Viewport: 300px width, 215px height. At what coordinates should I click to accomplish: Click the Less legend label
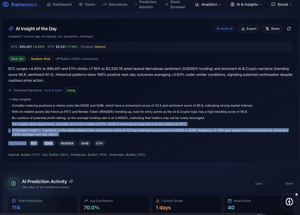tap(259, 183)
